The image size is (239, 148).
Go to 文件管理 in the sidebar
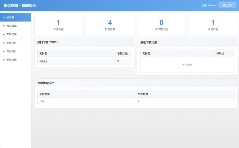click(11, 34)
